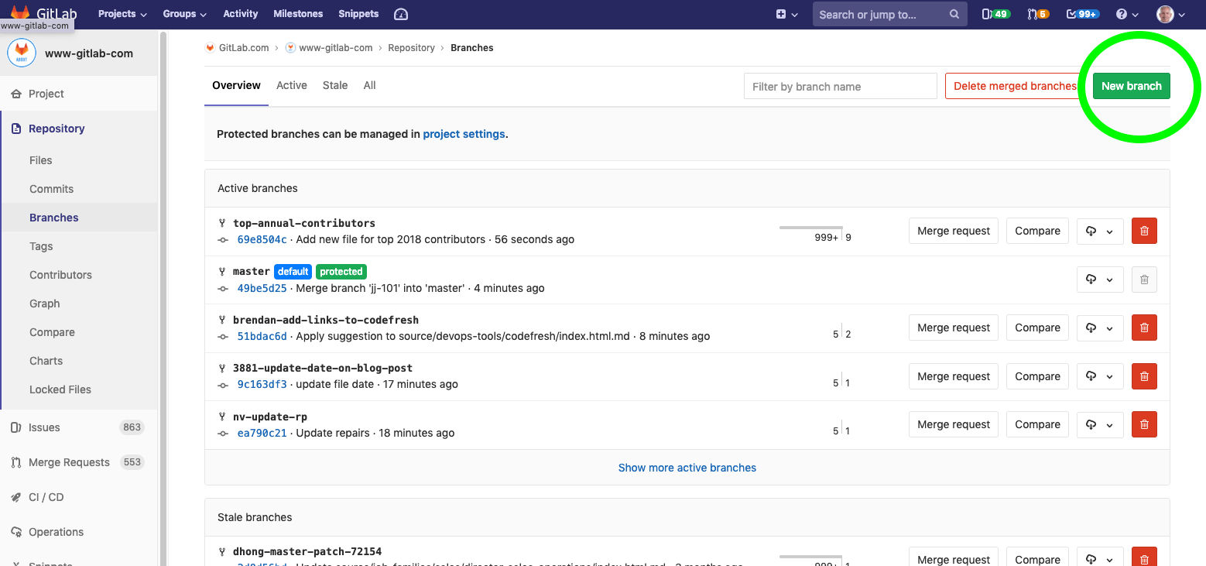Go to Activity in top navigation
The height and width of the screenshot is (566, 1206).
(240, 14)
